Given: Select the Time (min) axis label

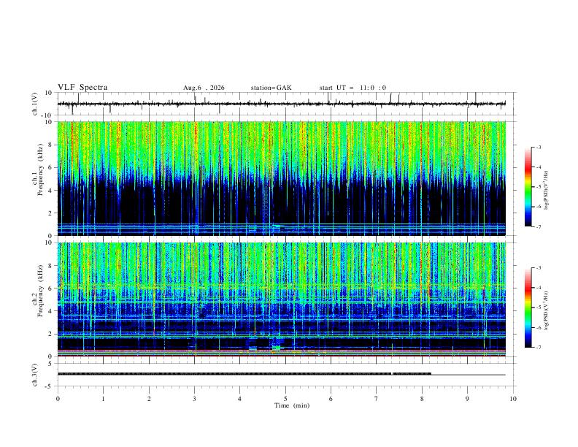Looking at the screenshot, I should [x=292, y=405].
